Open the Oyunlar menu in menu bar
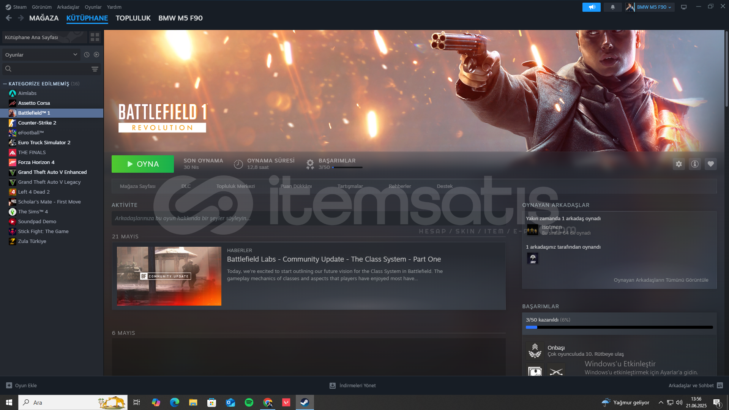 [93, 7]
